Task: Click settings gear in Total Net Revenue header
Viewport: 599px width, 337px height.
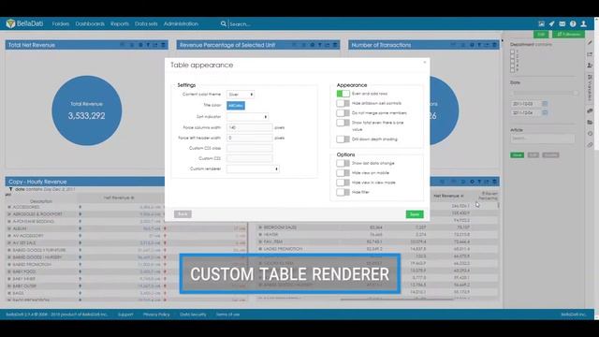Action: pyautogui.click(x=140, y=45)
